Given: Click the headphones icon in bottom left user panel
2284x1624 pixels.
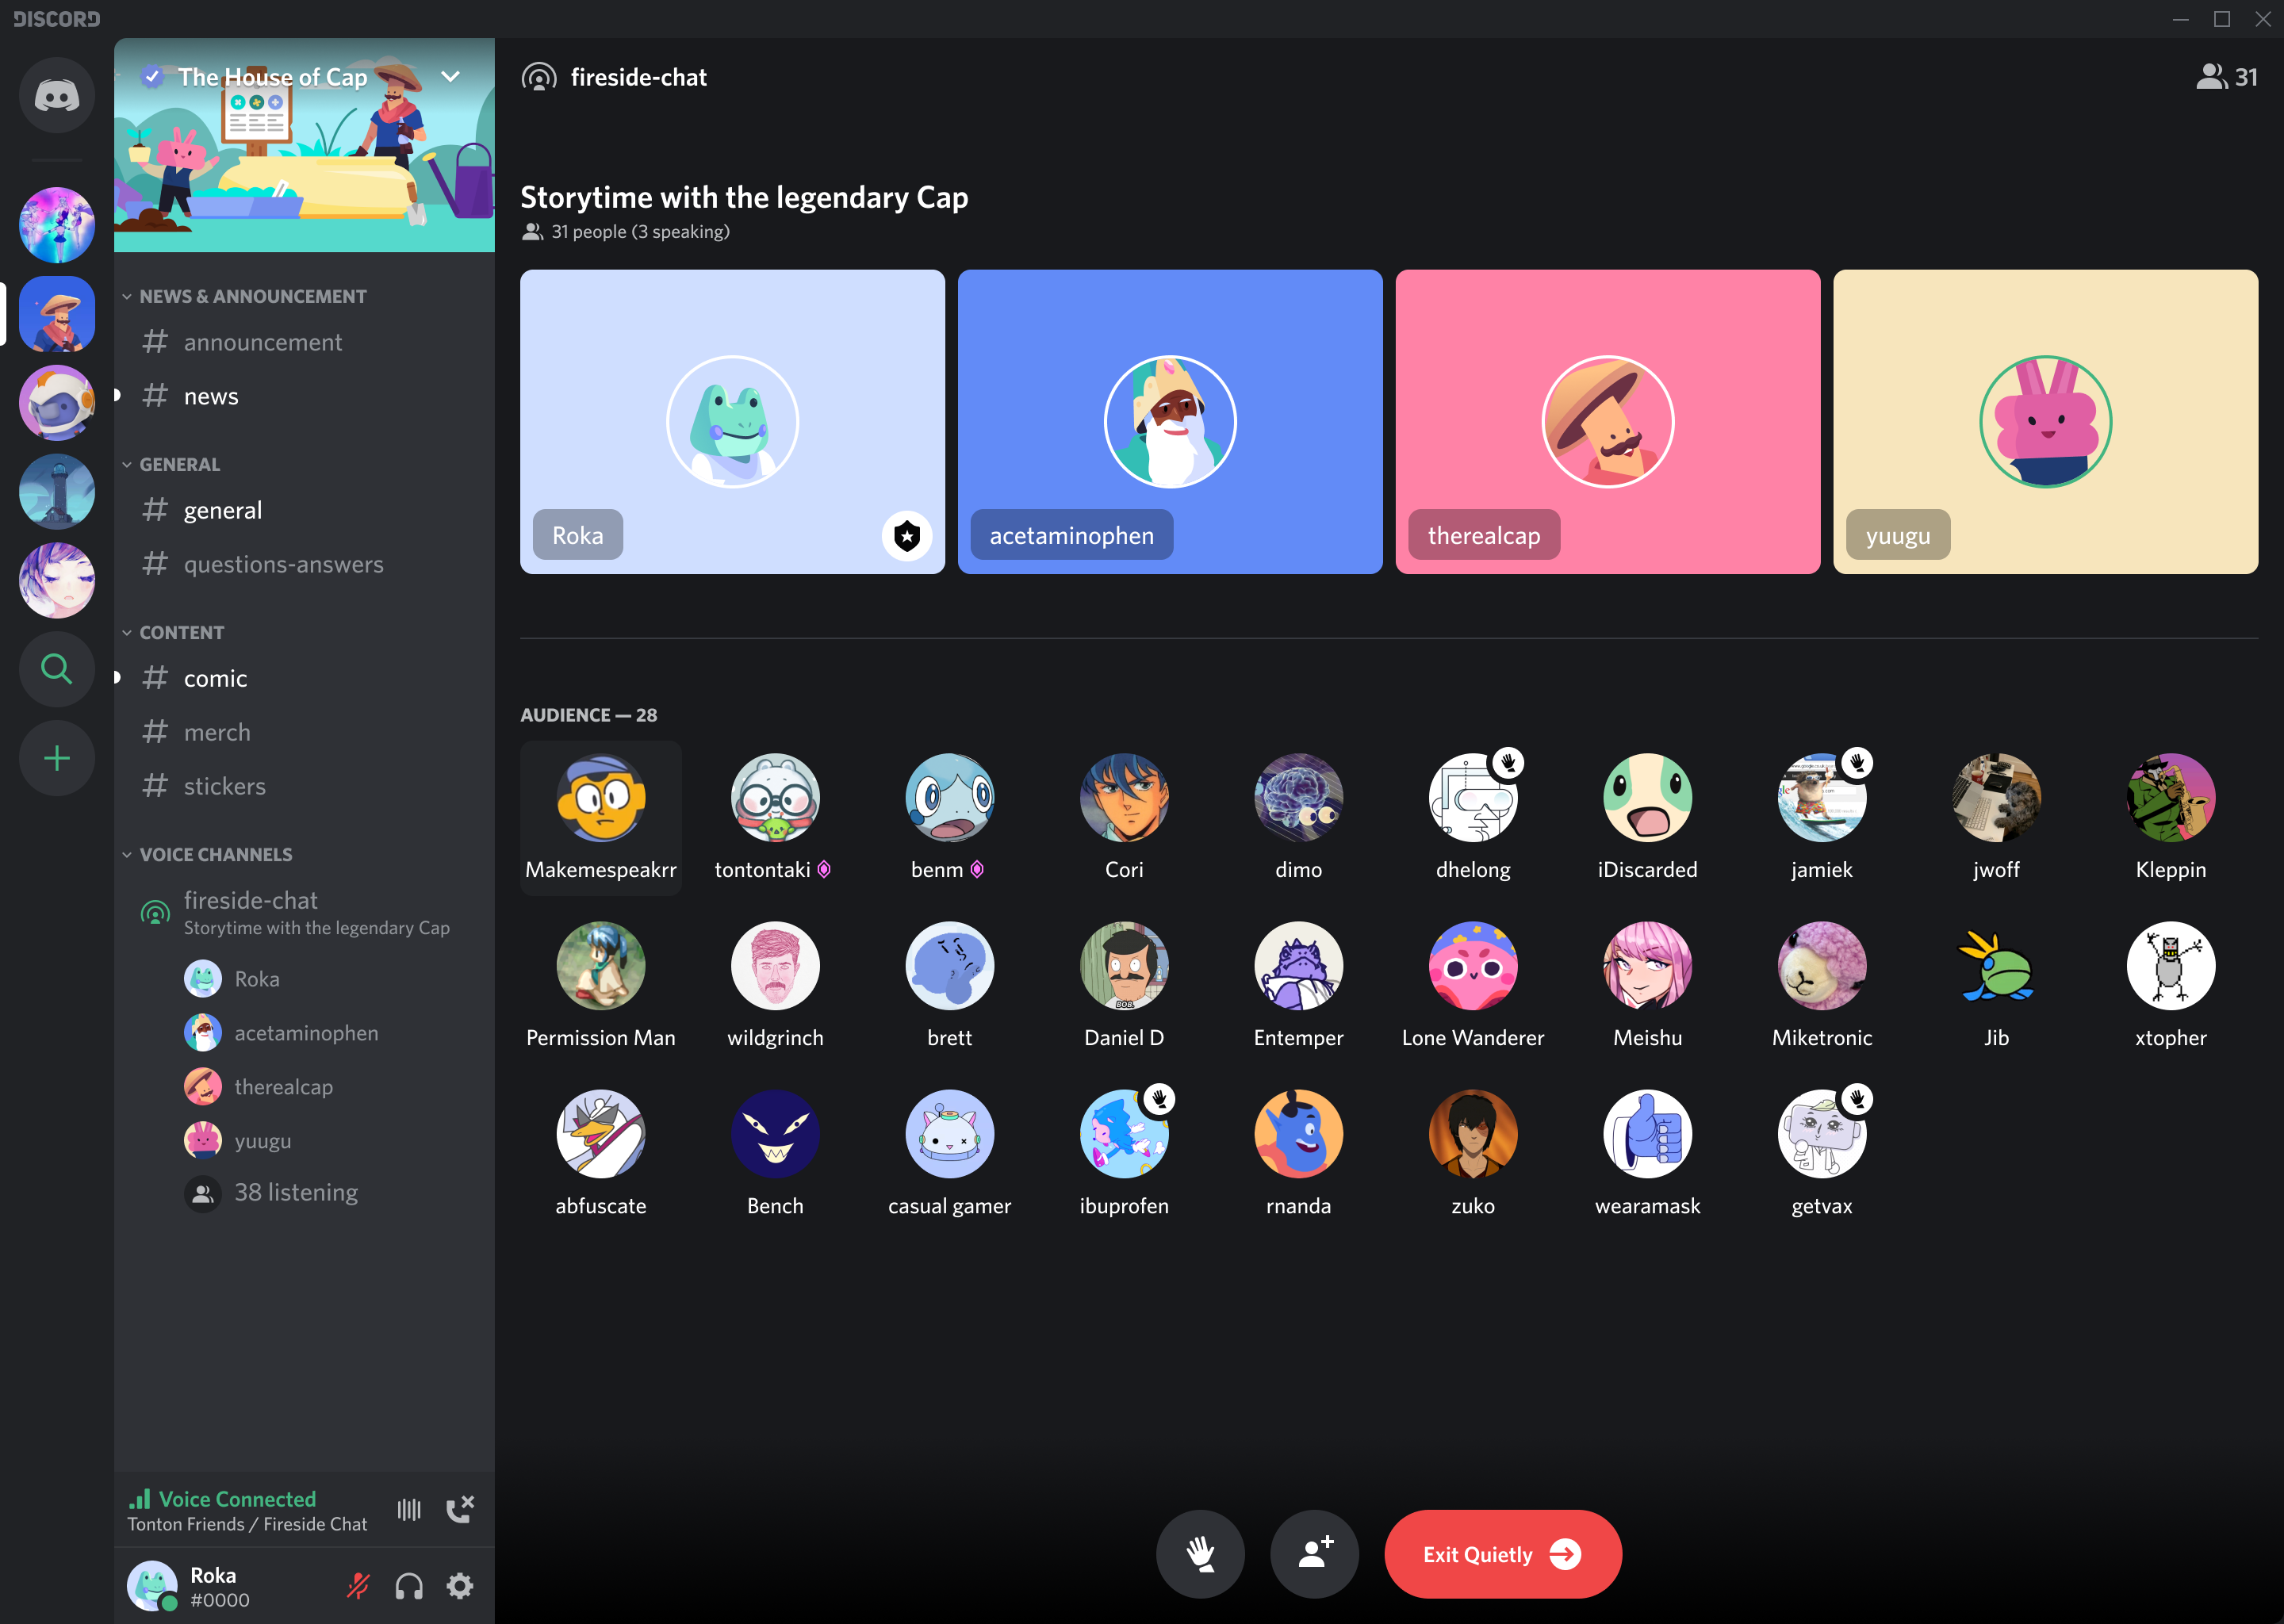Looking at the screenshot, I should (x=408, y=1585).
